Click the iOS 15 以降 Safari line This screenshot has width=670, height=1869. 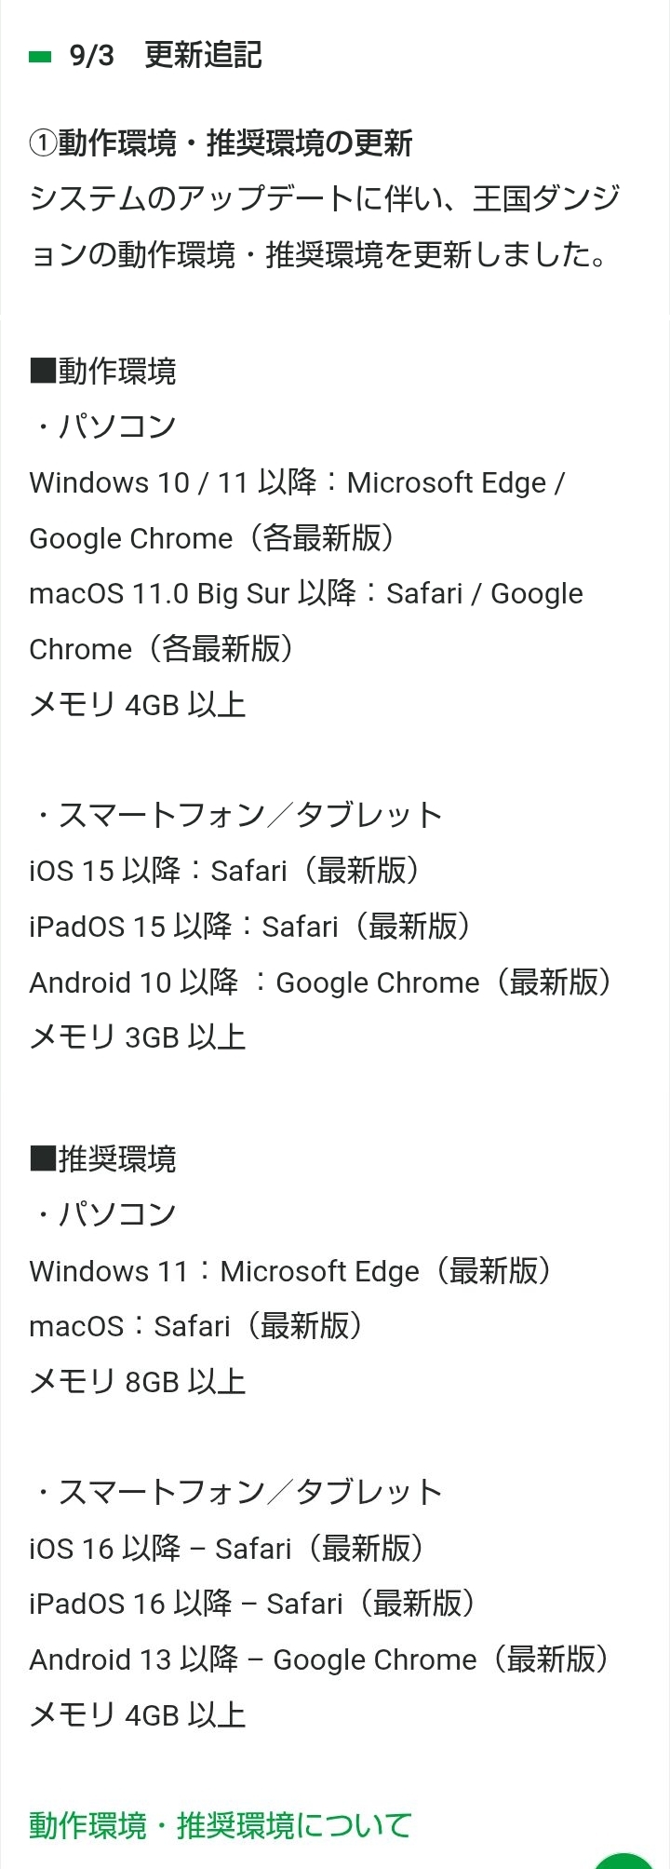pos(223,871)
